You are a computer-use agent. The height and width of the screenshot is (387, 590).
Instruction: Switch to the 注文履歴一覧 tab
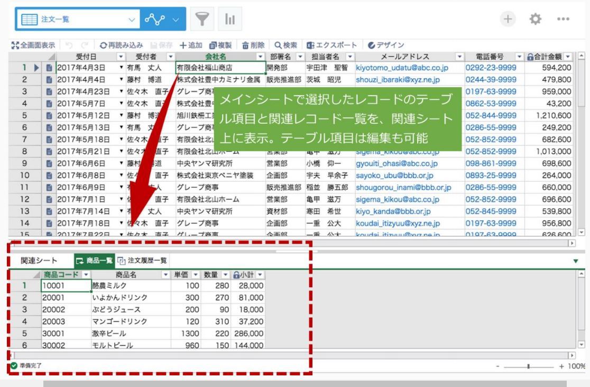(x=142, y=261)
